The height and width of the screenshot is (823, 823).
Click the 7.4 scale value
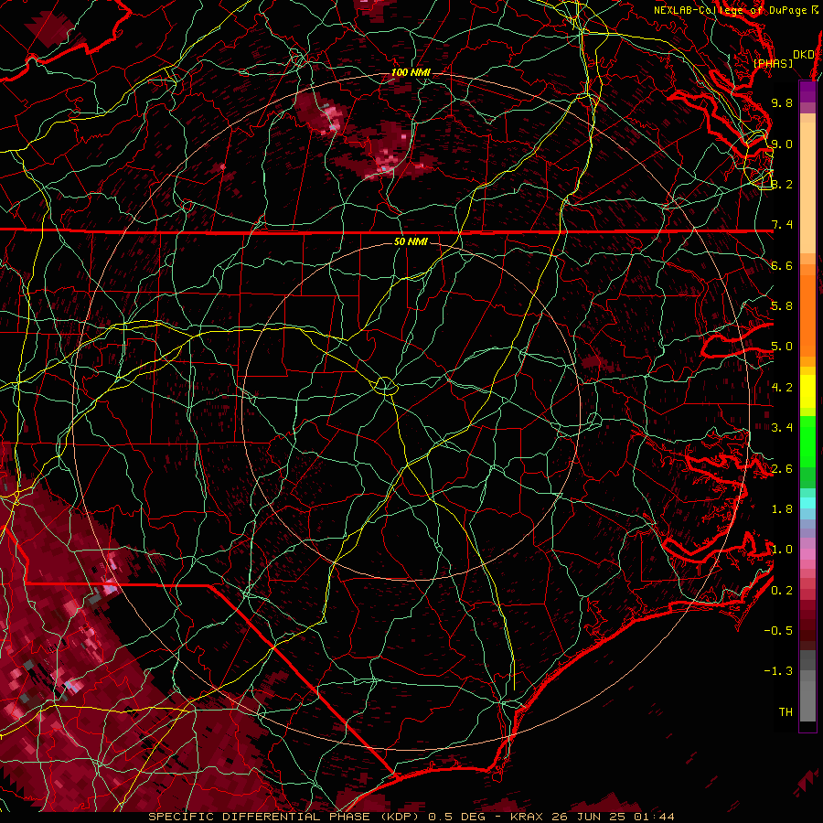782,225
